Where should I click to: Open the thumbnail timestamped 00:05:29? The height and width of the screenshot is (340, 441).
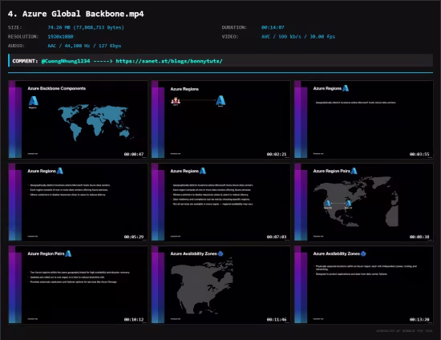click(78, 202)
